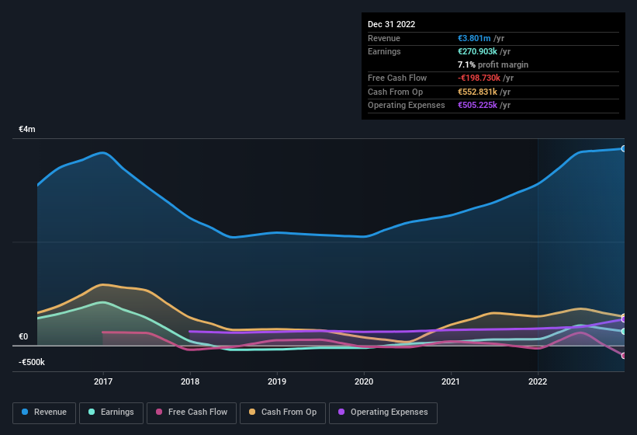Toggle Operating Expenses legend button
The image size is (637, 435).
pos(383,412)
